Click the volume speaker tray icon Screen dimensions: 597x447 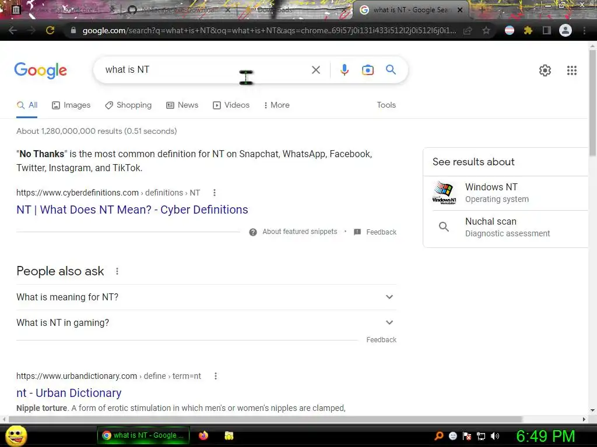tap(495, 436)
